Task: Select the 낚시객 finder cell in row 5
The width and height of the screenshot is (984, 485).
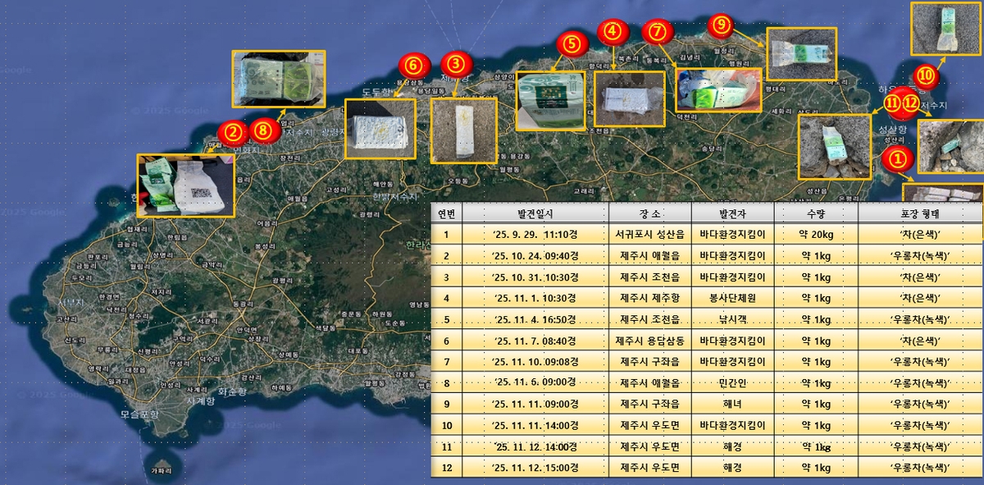Action: pyautogui.click(x=733, y=319)
